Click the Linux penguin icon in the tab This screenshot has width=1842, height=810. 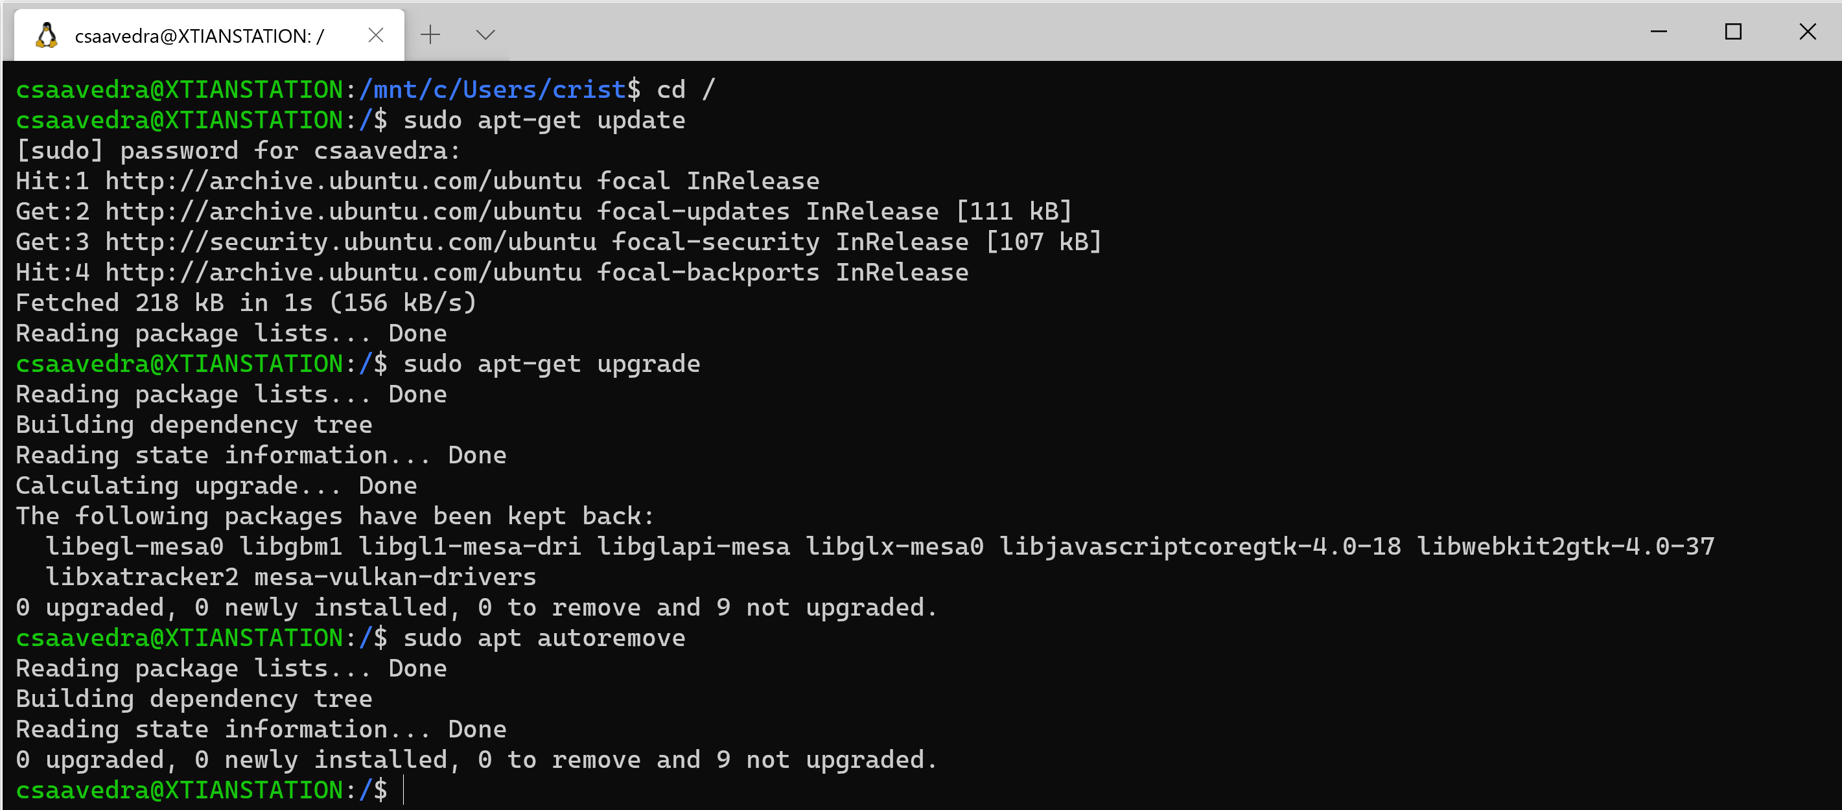coord(47,35)
